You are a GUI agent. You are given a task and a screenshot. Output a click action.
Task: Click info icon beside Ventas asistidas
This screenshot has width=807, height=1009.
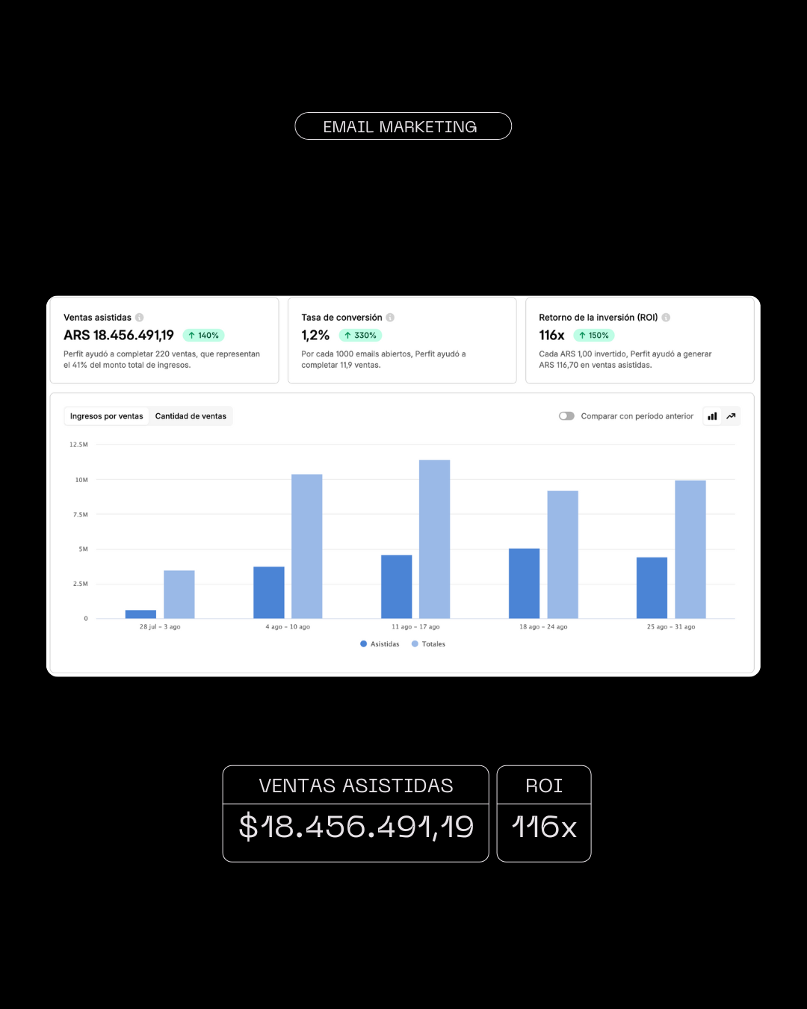point(140,318)
